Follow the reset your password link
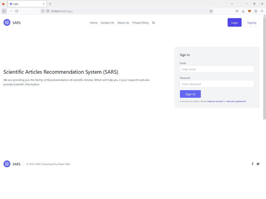 click(236, 101)
